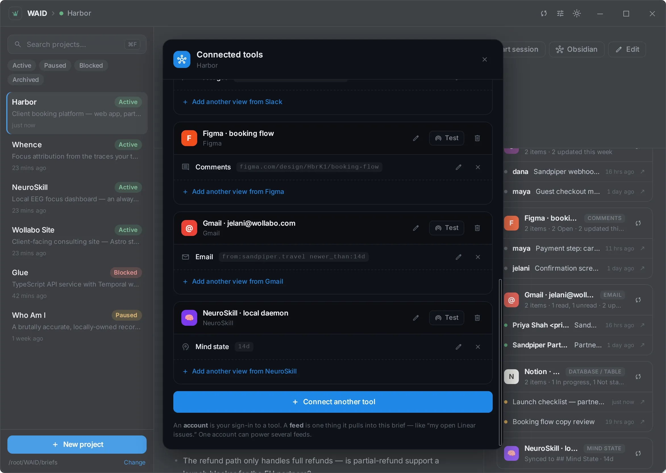666x473 pixels.
Task: Filter projects by Active
Action: click(x=22, y=66)
